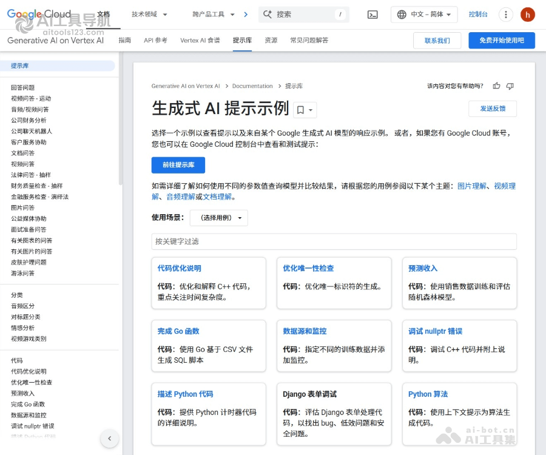Click the globe language icon
Image resolution: width=546 pixels, height=455 pixels.
coord(402,15)
